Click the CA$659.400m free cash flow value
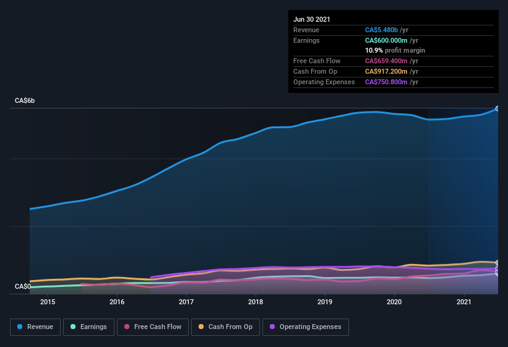 [x=386, y=61]
